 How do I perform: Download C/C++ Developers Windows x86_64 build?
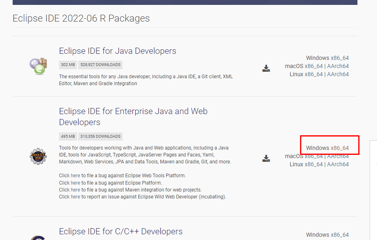(x=340, y=235)
